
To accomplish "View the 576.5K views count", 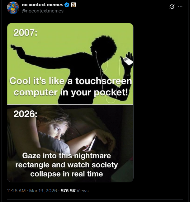I will pos(68,190).
